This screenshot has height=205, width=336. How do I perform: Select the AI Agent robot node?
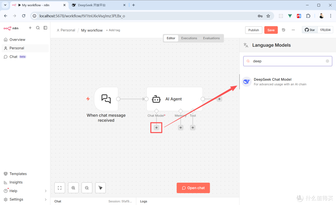pyautogui.click(x=175, y=99)
